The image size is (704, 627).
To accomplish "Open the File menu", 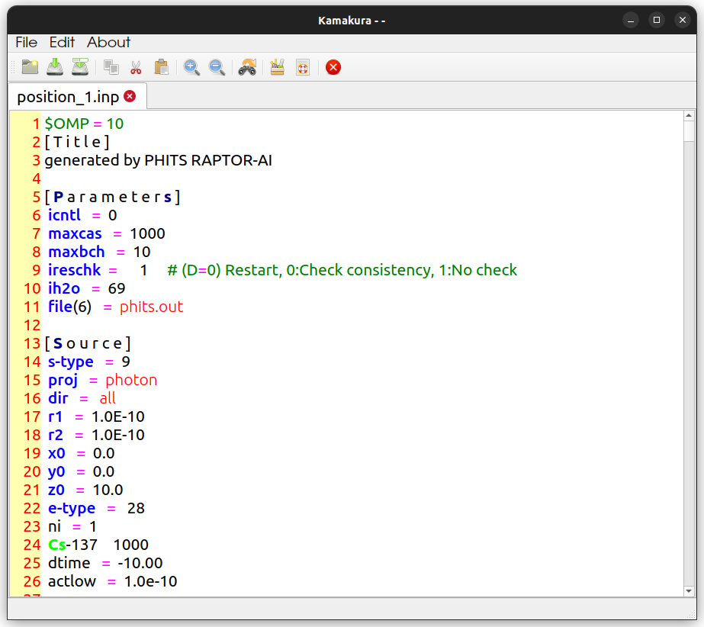I will (27, 43).
